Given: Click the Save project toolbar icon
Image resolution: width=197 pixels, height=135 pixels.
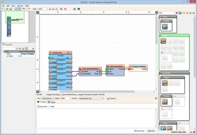Looking at the screenshot, I should [11, 9].
